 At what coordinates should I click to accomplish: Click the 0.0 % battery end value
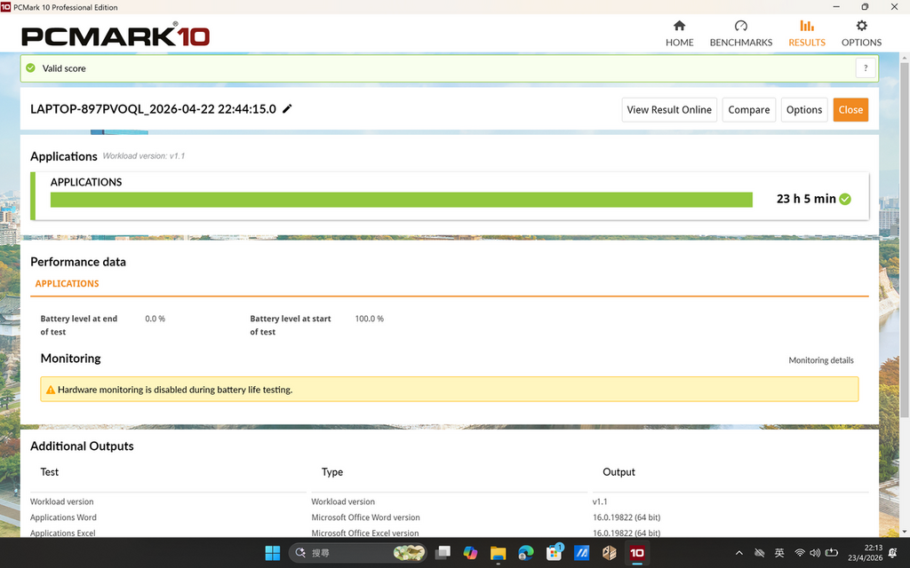155,319
